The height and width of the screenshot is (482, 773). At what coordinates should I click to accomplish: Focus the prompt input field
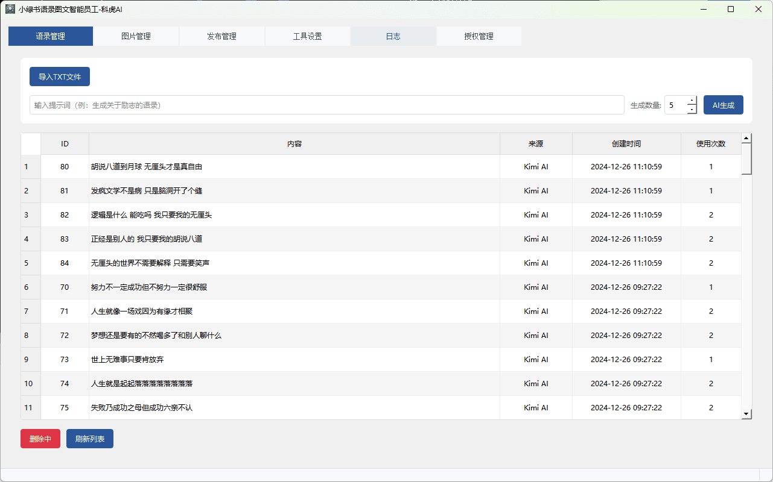(326, 105)
